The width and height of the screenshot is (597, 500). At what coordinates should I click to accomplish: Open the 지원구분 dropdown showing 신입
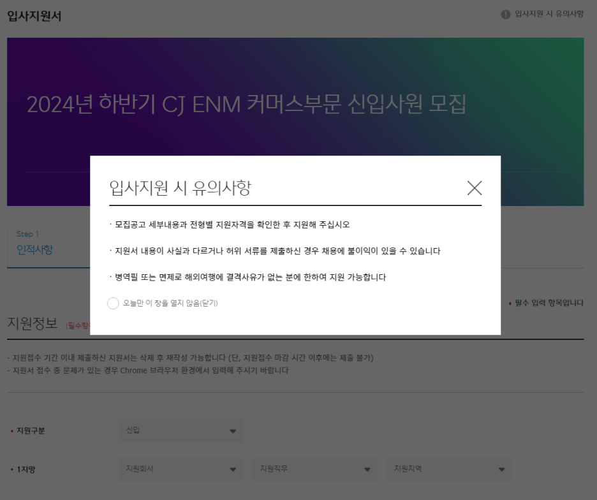[x=181, y=430]
